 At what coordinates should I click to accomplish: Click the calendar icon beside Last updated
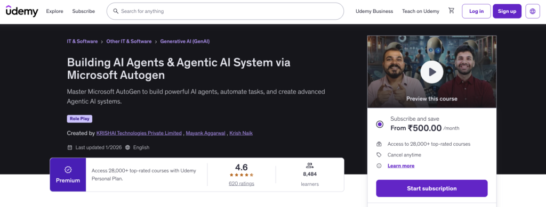70,147
